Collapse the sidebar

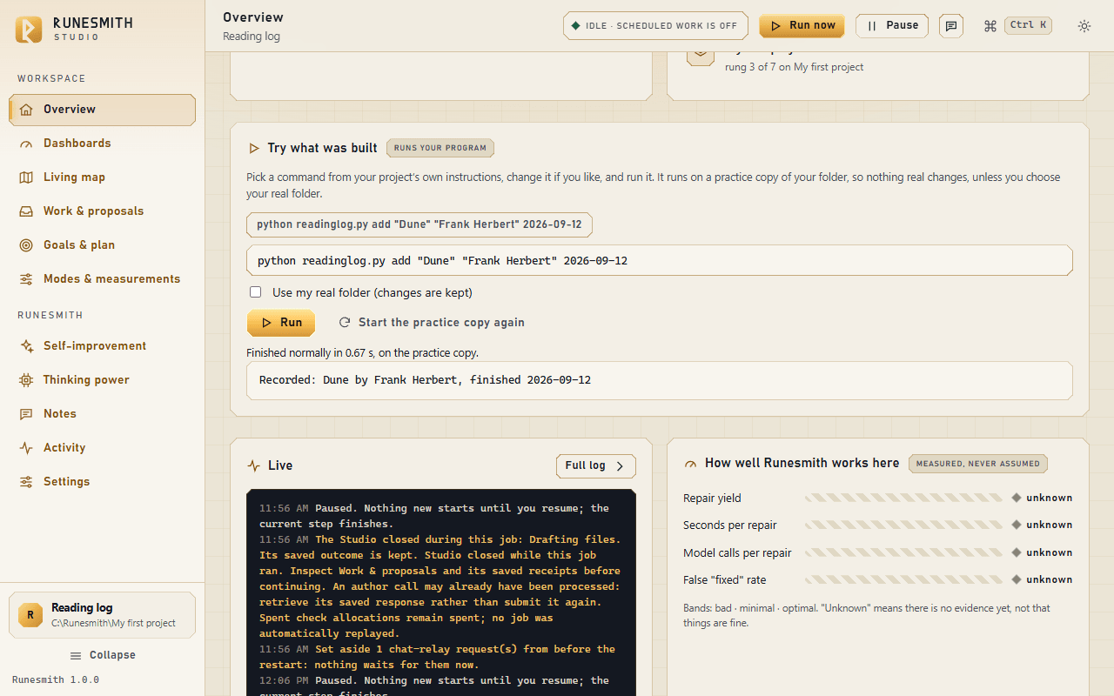(103, 655)
